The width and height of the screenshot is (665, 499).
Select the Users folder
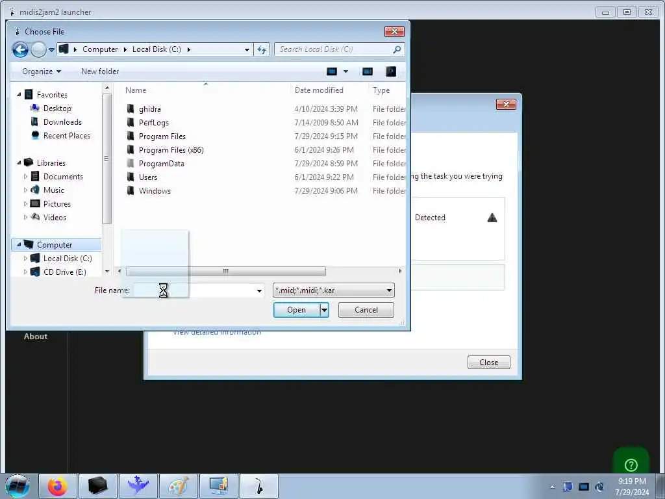point(148,177)
